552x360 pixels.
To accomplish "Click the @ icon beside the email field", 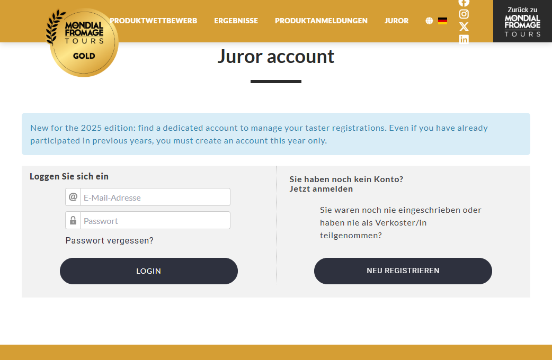I will point(73,197).
